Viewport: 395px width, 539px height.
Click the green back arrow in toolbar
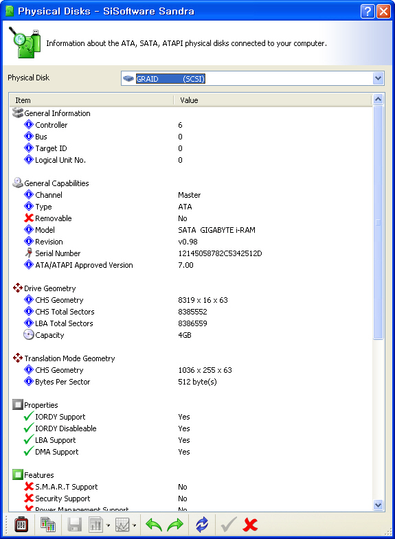pyautogui.click(x=154, y=525)
